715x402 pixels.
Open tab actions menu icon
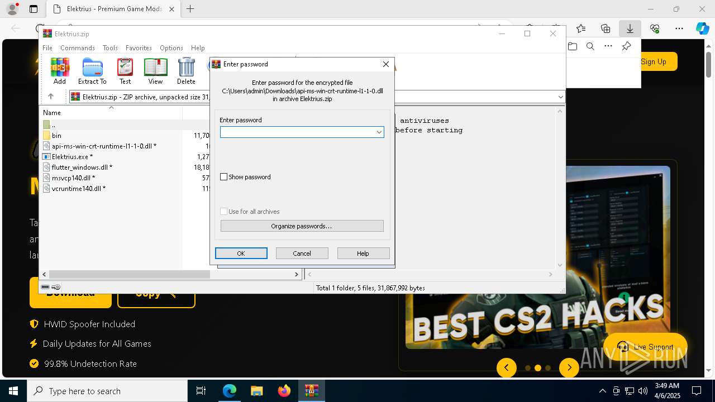(34, 9)
